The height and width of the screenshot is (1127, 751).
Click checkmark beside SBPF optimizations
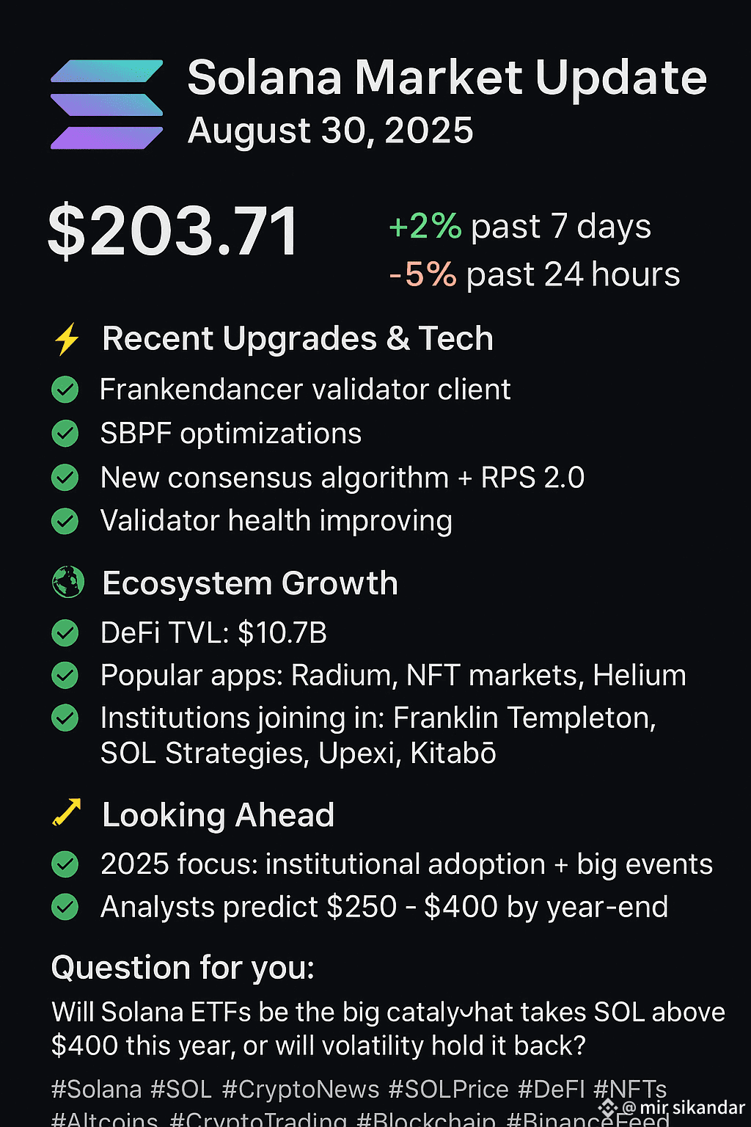pos(65,434)
